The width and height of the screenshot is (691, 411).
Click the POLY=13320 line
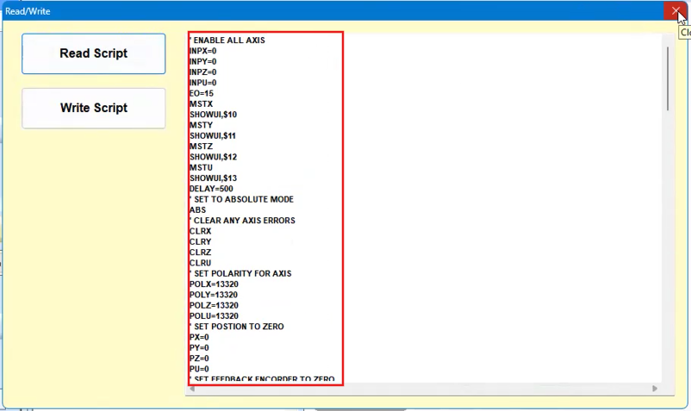214,295
